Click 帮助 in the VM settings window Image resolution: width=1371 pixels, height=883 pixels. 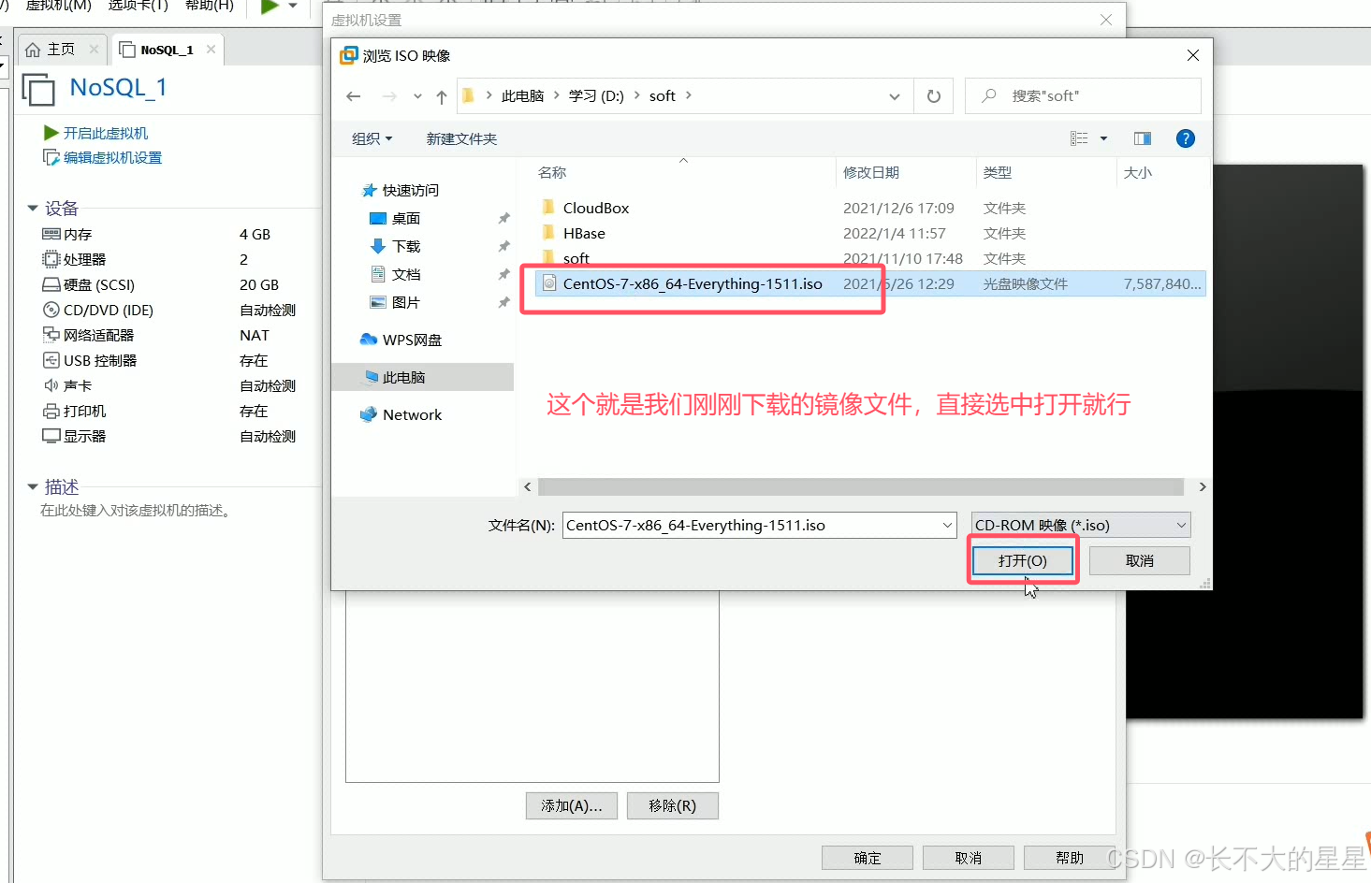pyautogui.click(x=1070, y=858)
